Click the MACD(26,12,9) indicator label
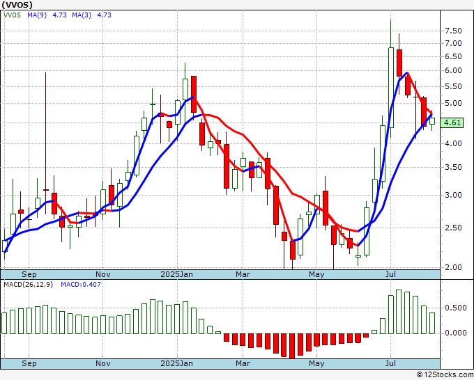Screen dimensions: 474x380 [x=28, y=285]
